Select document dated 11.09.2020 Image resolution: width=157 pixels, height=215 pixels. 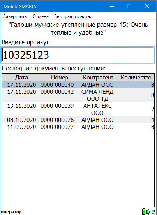point(78,127)
